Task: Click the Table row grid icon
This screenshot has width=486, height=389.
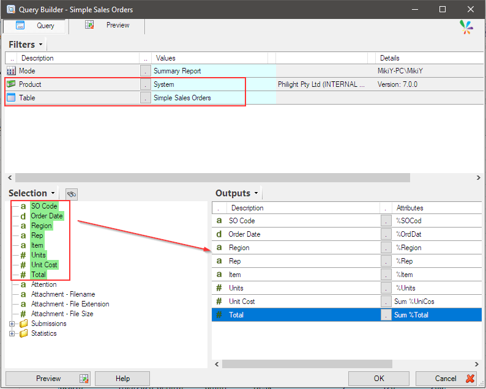Action: point(11,98)
